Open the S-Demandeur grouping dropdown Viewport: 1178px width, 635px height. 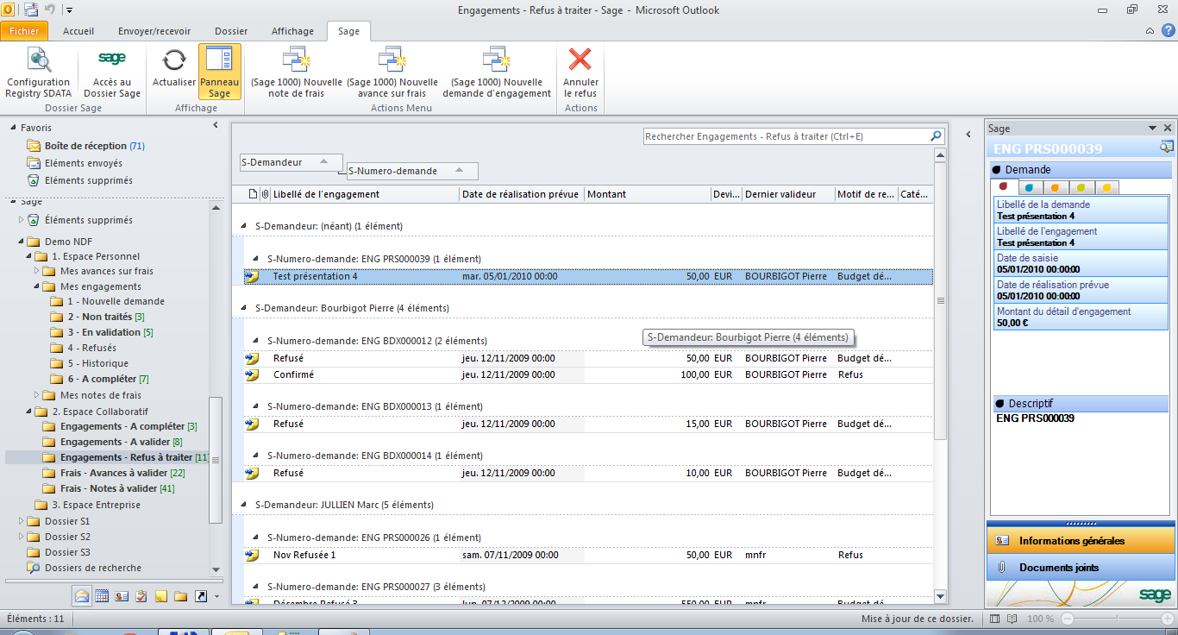(291, 162)
